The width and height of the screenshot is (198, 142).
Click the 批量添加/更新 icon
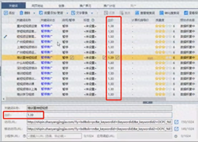(x=41, y=13)
